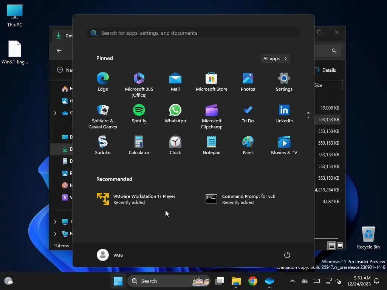Screen dimensions: 387x290
Task: Expand the Network node in navigation pane
Action: tap(55, 234)
